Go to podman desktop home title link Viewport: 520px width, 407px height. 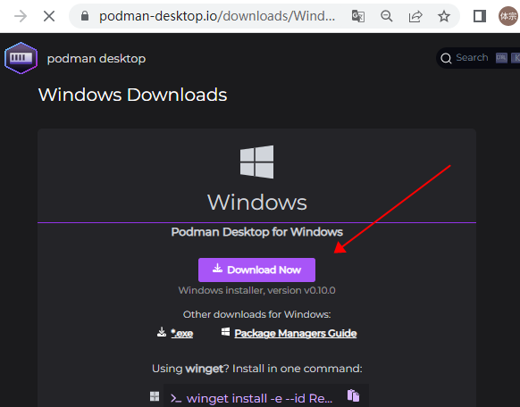click(x=96, y=59)
